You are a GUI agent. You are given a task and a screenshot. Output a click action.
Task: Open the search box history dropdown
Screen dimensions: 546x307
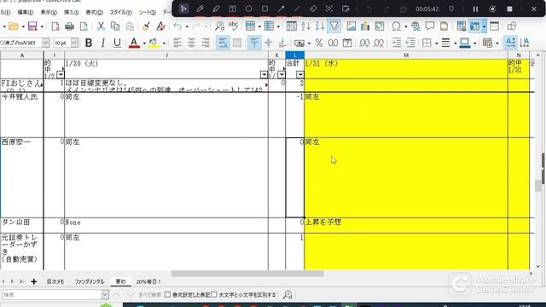pos(105,295)
